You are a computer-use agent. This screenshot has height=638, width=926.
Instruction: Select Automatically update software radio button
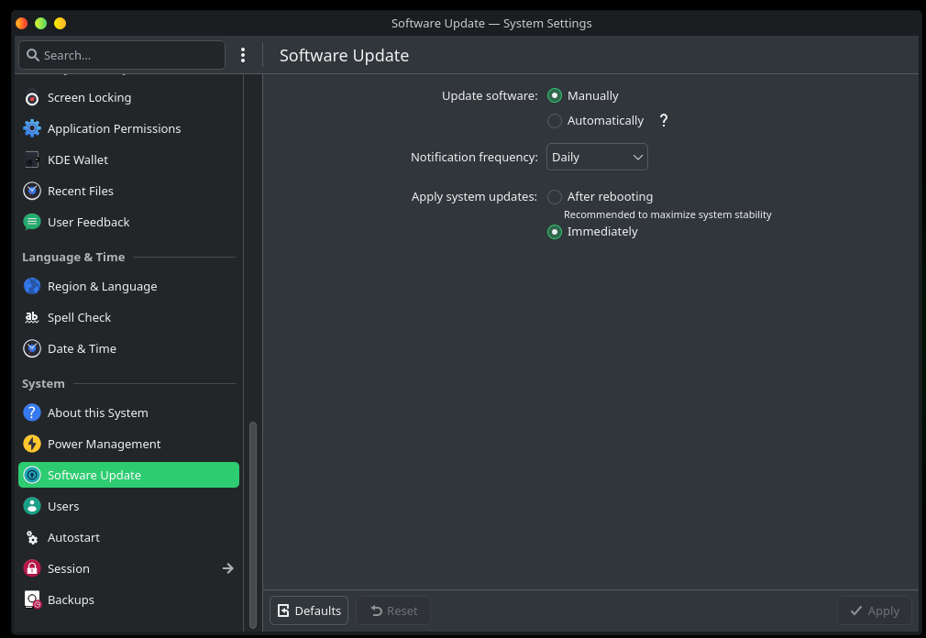555,121
